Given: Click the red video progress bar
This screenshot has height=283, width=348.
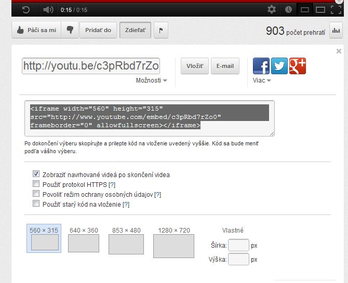Looking at the screenshot, I should tap(178, 2).
